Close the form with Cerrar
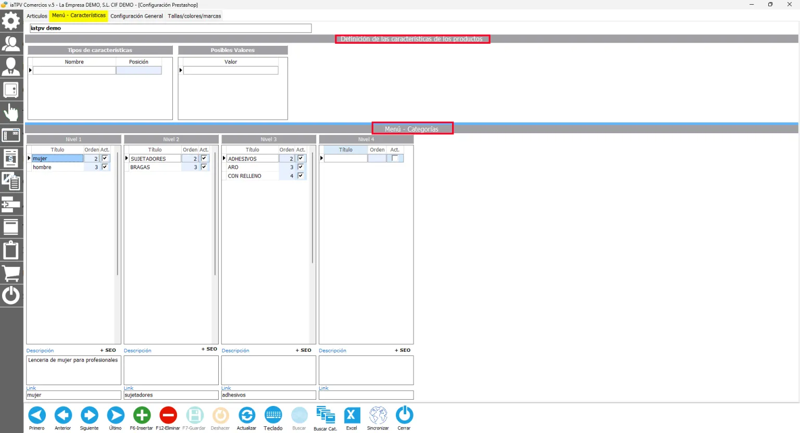 (404, 418)
